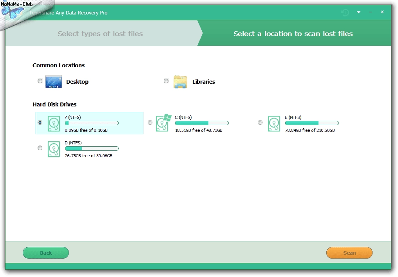The image size is (398, 277).
Task: Click the C drive usage bar
Action: click(202, 123)
